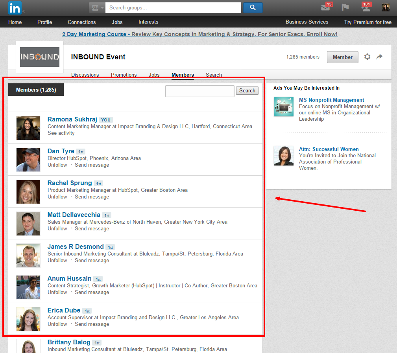The image size is (397, 353).
Task: Click See activity under Ramona Sukhraj
Action: (x=61, y=133)
